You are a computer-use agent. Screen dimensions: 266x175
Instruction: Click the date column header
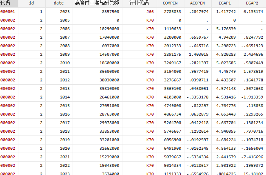[x=59, y=3]
